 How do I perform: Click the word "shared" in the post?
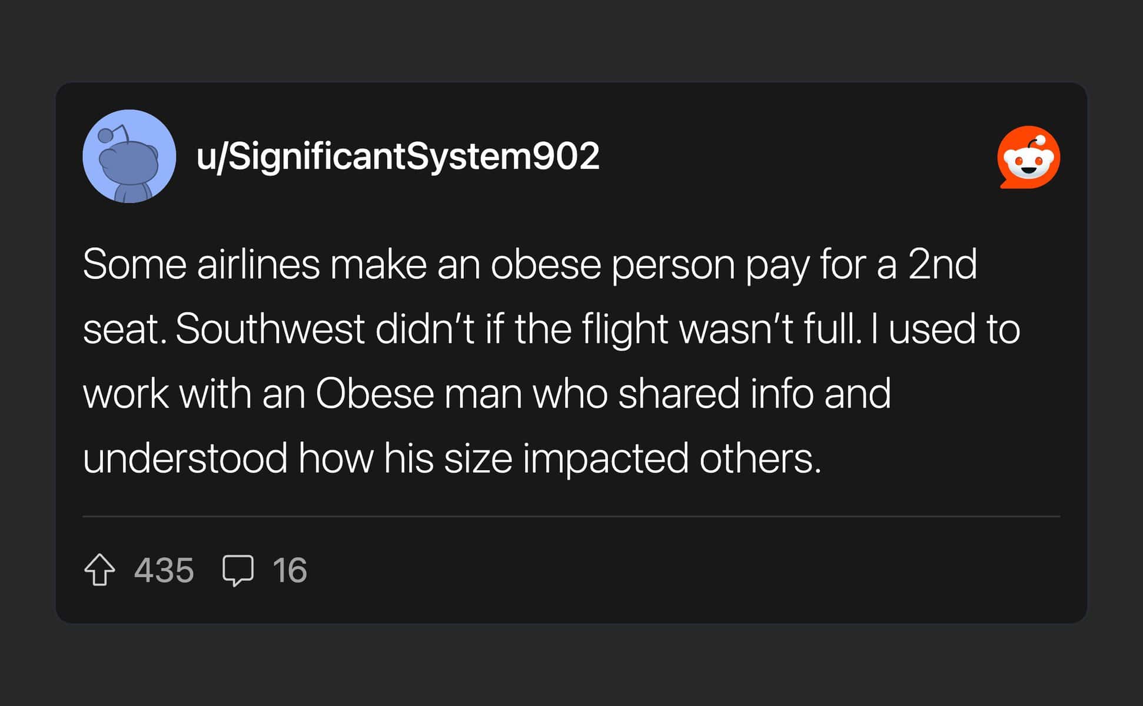[x=679, y=393]
